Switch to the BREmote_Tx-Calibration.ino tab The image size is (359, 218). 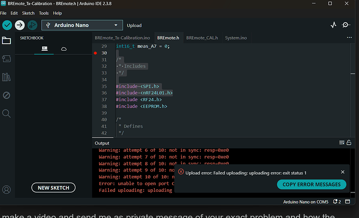pos(122,38)
